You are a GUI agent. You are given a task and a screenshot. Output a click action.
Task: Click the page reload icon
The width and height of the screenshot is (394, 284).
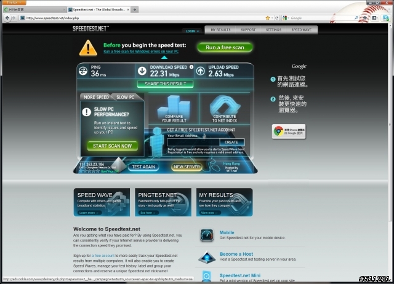pyautogui.click(x=277, y=18)
